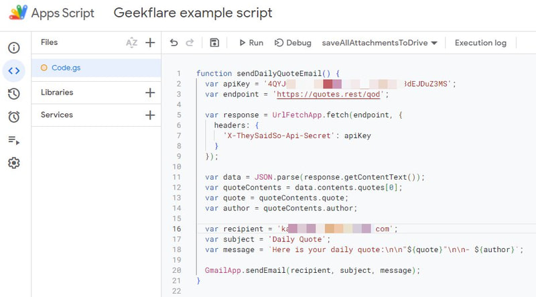Screen dimensions: 536x297
Task: Follow the https://quotes.rest/qod link in code
Action: click(328, 95)
